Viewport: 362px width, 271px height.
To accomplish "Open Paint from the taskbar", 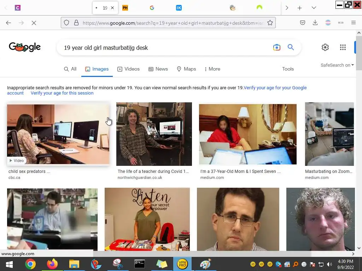I will (205, 264).
